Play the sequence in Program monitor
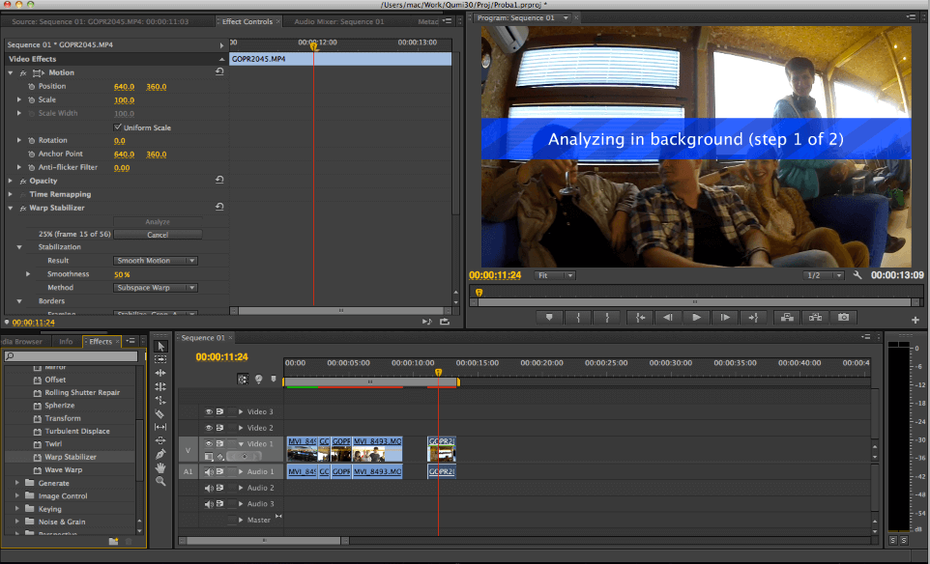 (696, 318)
